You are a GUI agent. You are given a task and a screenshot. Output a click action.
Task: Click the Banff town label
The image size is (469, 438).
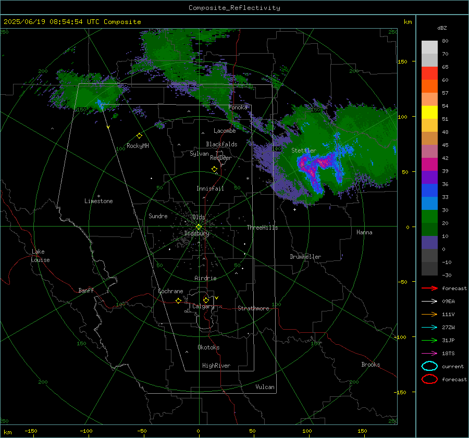pos(86,291)
